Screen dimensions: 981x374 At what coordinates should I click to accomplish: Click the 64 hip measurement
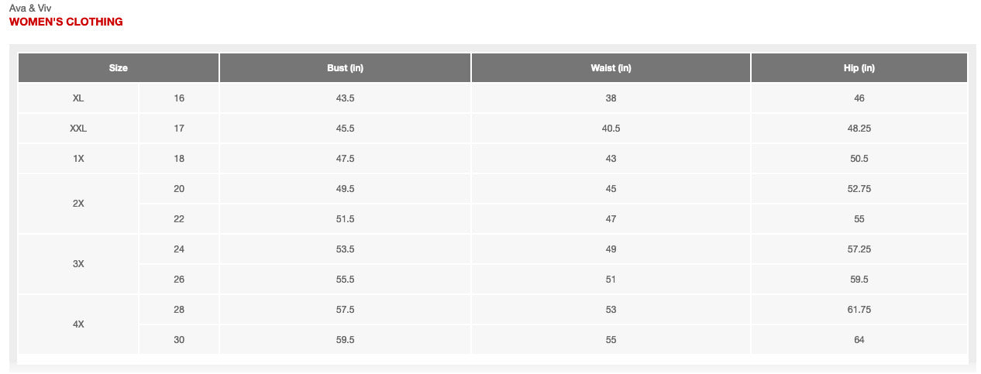point(859,340)
